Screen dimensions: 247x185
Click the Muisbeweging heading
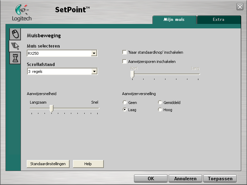tap(44, 36)
